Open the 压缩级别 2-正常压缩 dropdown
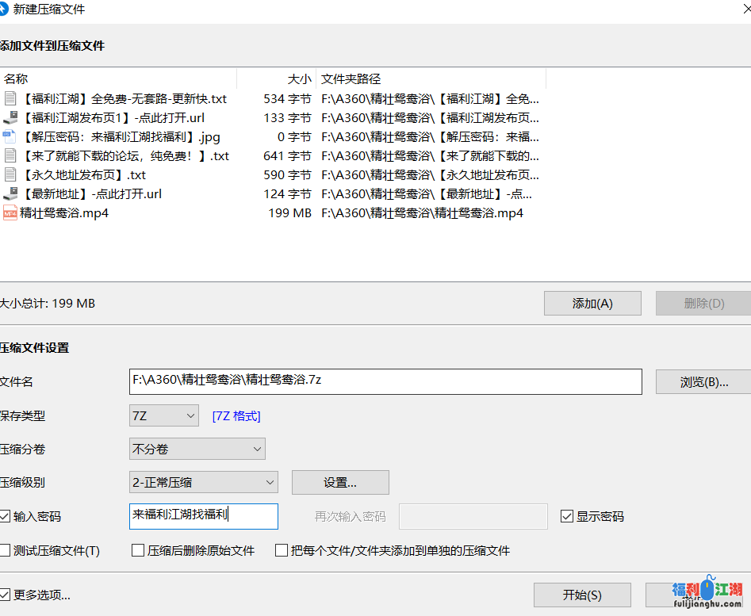751x616 pixels. coord(204,482)
